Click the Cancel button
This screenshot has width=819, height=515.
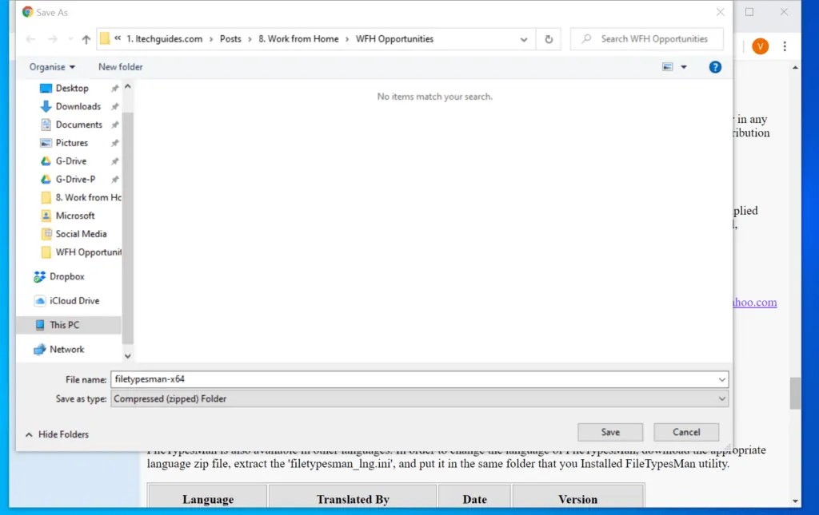click(x=686, y=432)
